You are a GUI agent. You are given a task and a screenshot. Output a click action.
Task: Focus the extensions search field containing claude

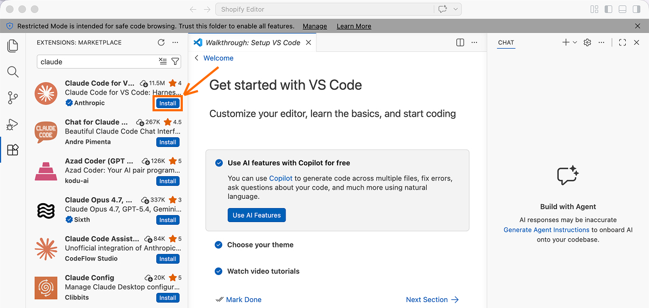click(109, 62)
